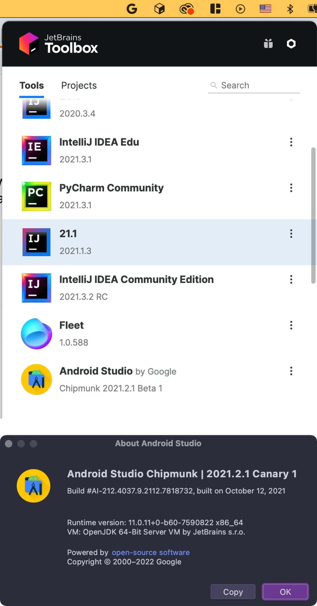Click the PyCharm Community PC icon
The width and height of the screenshot is (317, 606).
click(x=36, y=196)
